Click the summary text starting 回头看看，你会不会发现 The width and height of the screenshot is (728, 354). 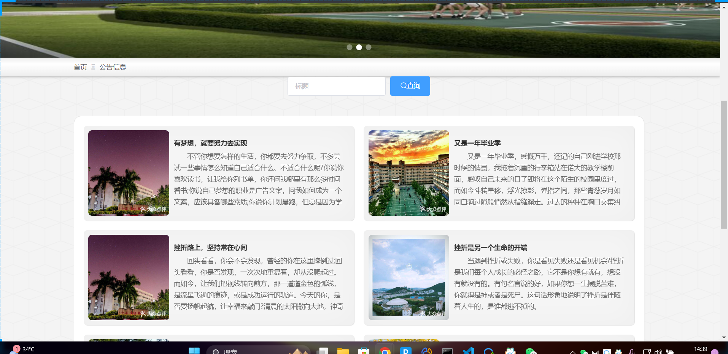pyautogui.click(x=259, y=284)
